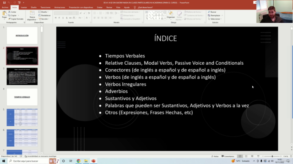Image resolution: width=293 pixels, height=164 pixels.
Task: Switch to the Revisar tab
Action: click(x=109, y=7)
